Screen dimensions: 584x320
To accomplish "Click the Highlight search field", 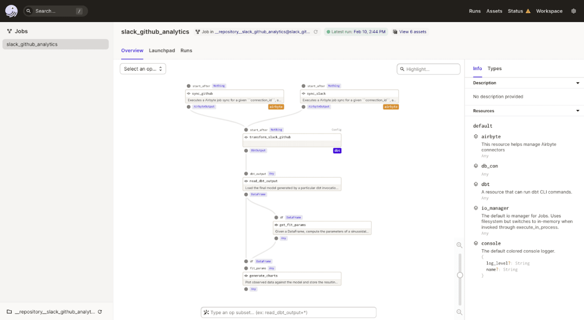I will (428, 69).
